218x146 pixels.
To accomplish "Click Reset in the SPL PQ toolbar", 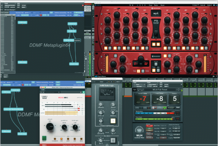I will click(x=162, y=5).
